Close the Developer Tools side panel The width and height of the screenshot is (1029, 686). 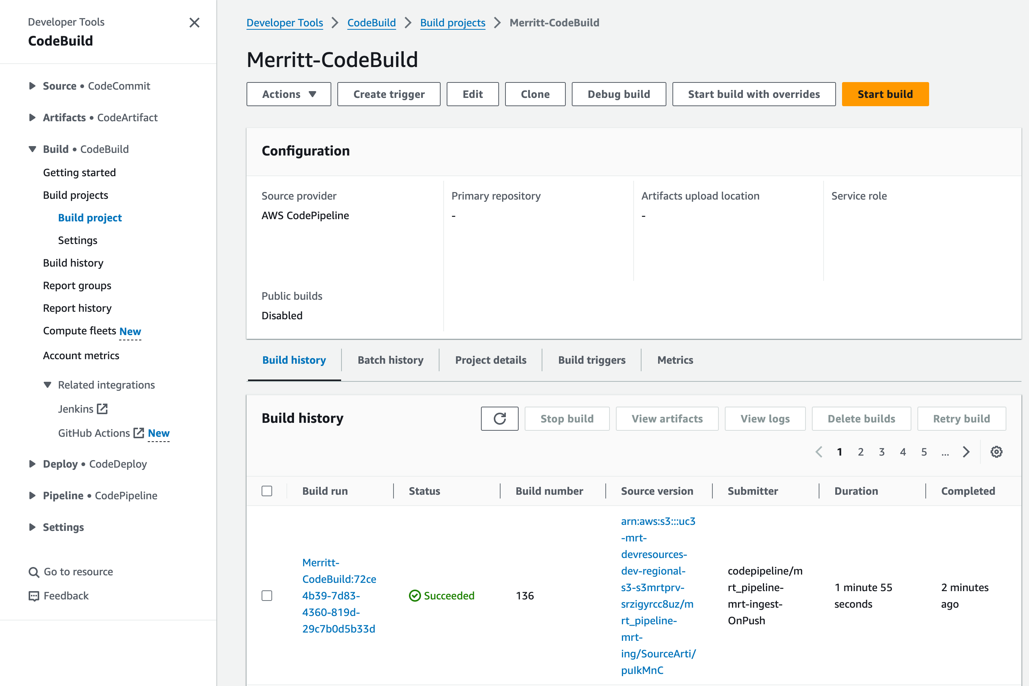click(x=194, y=22)
